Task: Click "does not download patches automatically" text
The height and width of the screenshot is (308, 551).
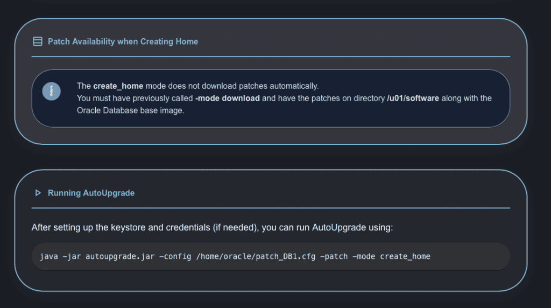Action: click(x=232, y=86)
